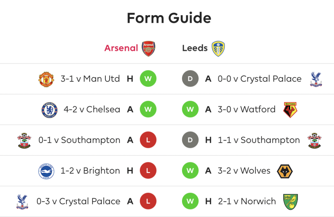
Task: Click the Leeds club crest in header
Action: pos(218,49)
